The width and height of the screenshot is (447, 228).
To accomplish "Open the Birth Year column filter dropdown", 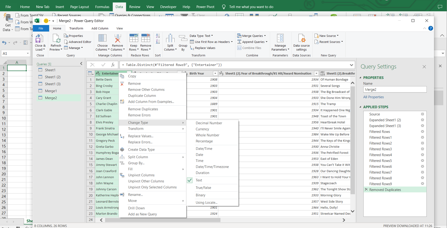I will pos(215,73).
